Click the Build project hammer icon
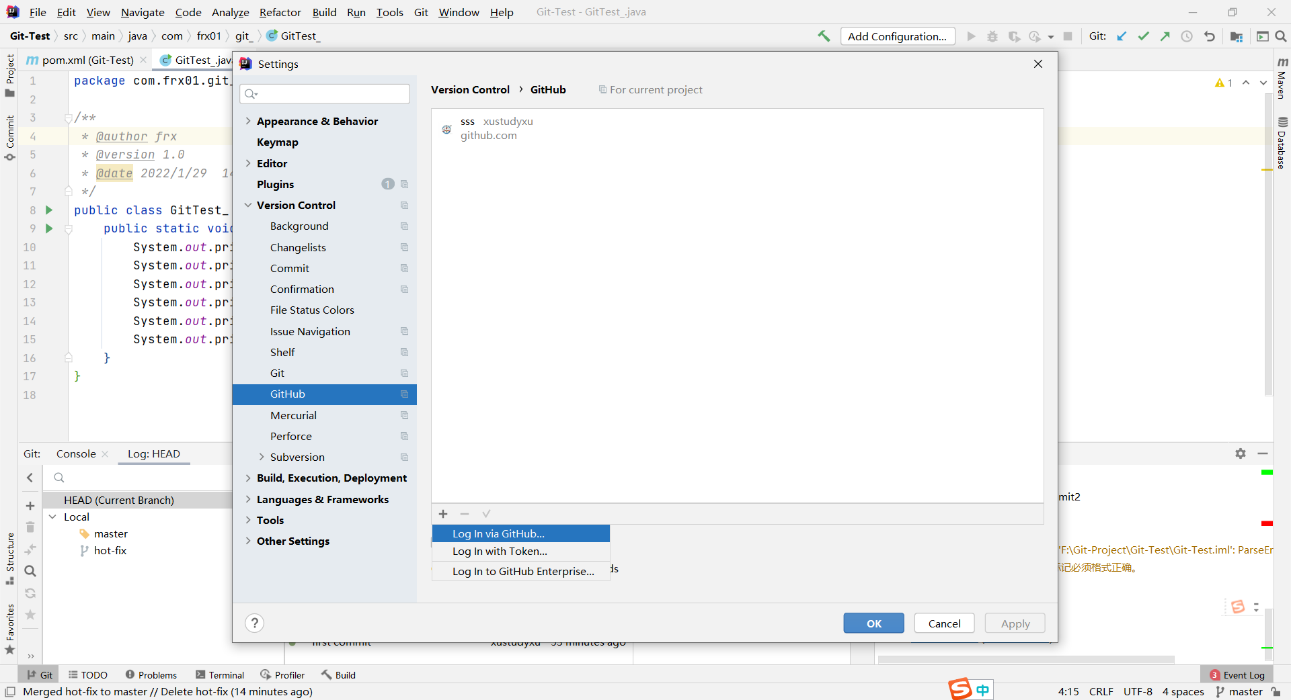The height and width of the screenshot is (700, 1291). point(824,36)
